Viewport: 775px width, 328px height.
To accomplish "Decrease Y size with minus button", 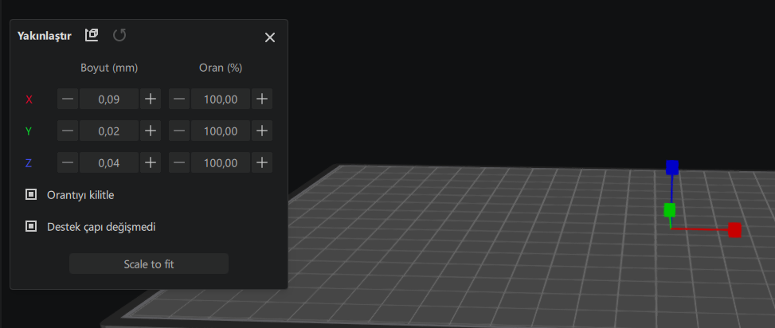I will point(68,131).
